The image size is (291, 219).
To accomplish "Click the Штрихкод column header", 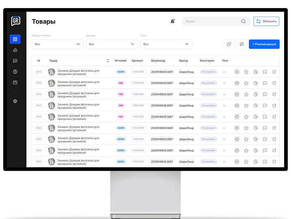I will click(x=158, y=61).
